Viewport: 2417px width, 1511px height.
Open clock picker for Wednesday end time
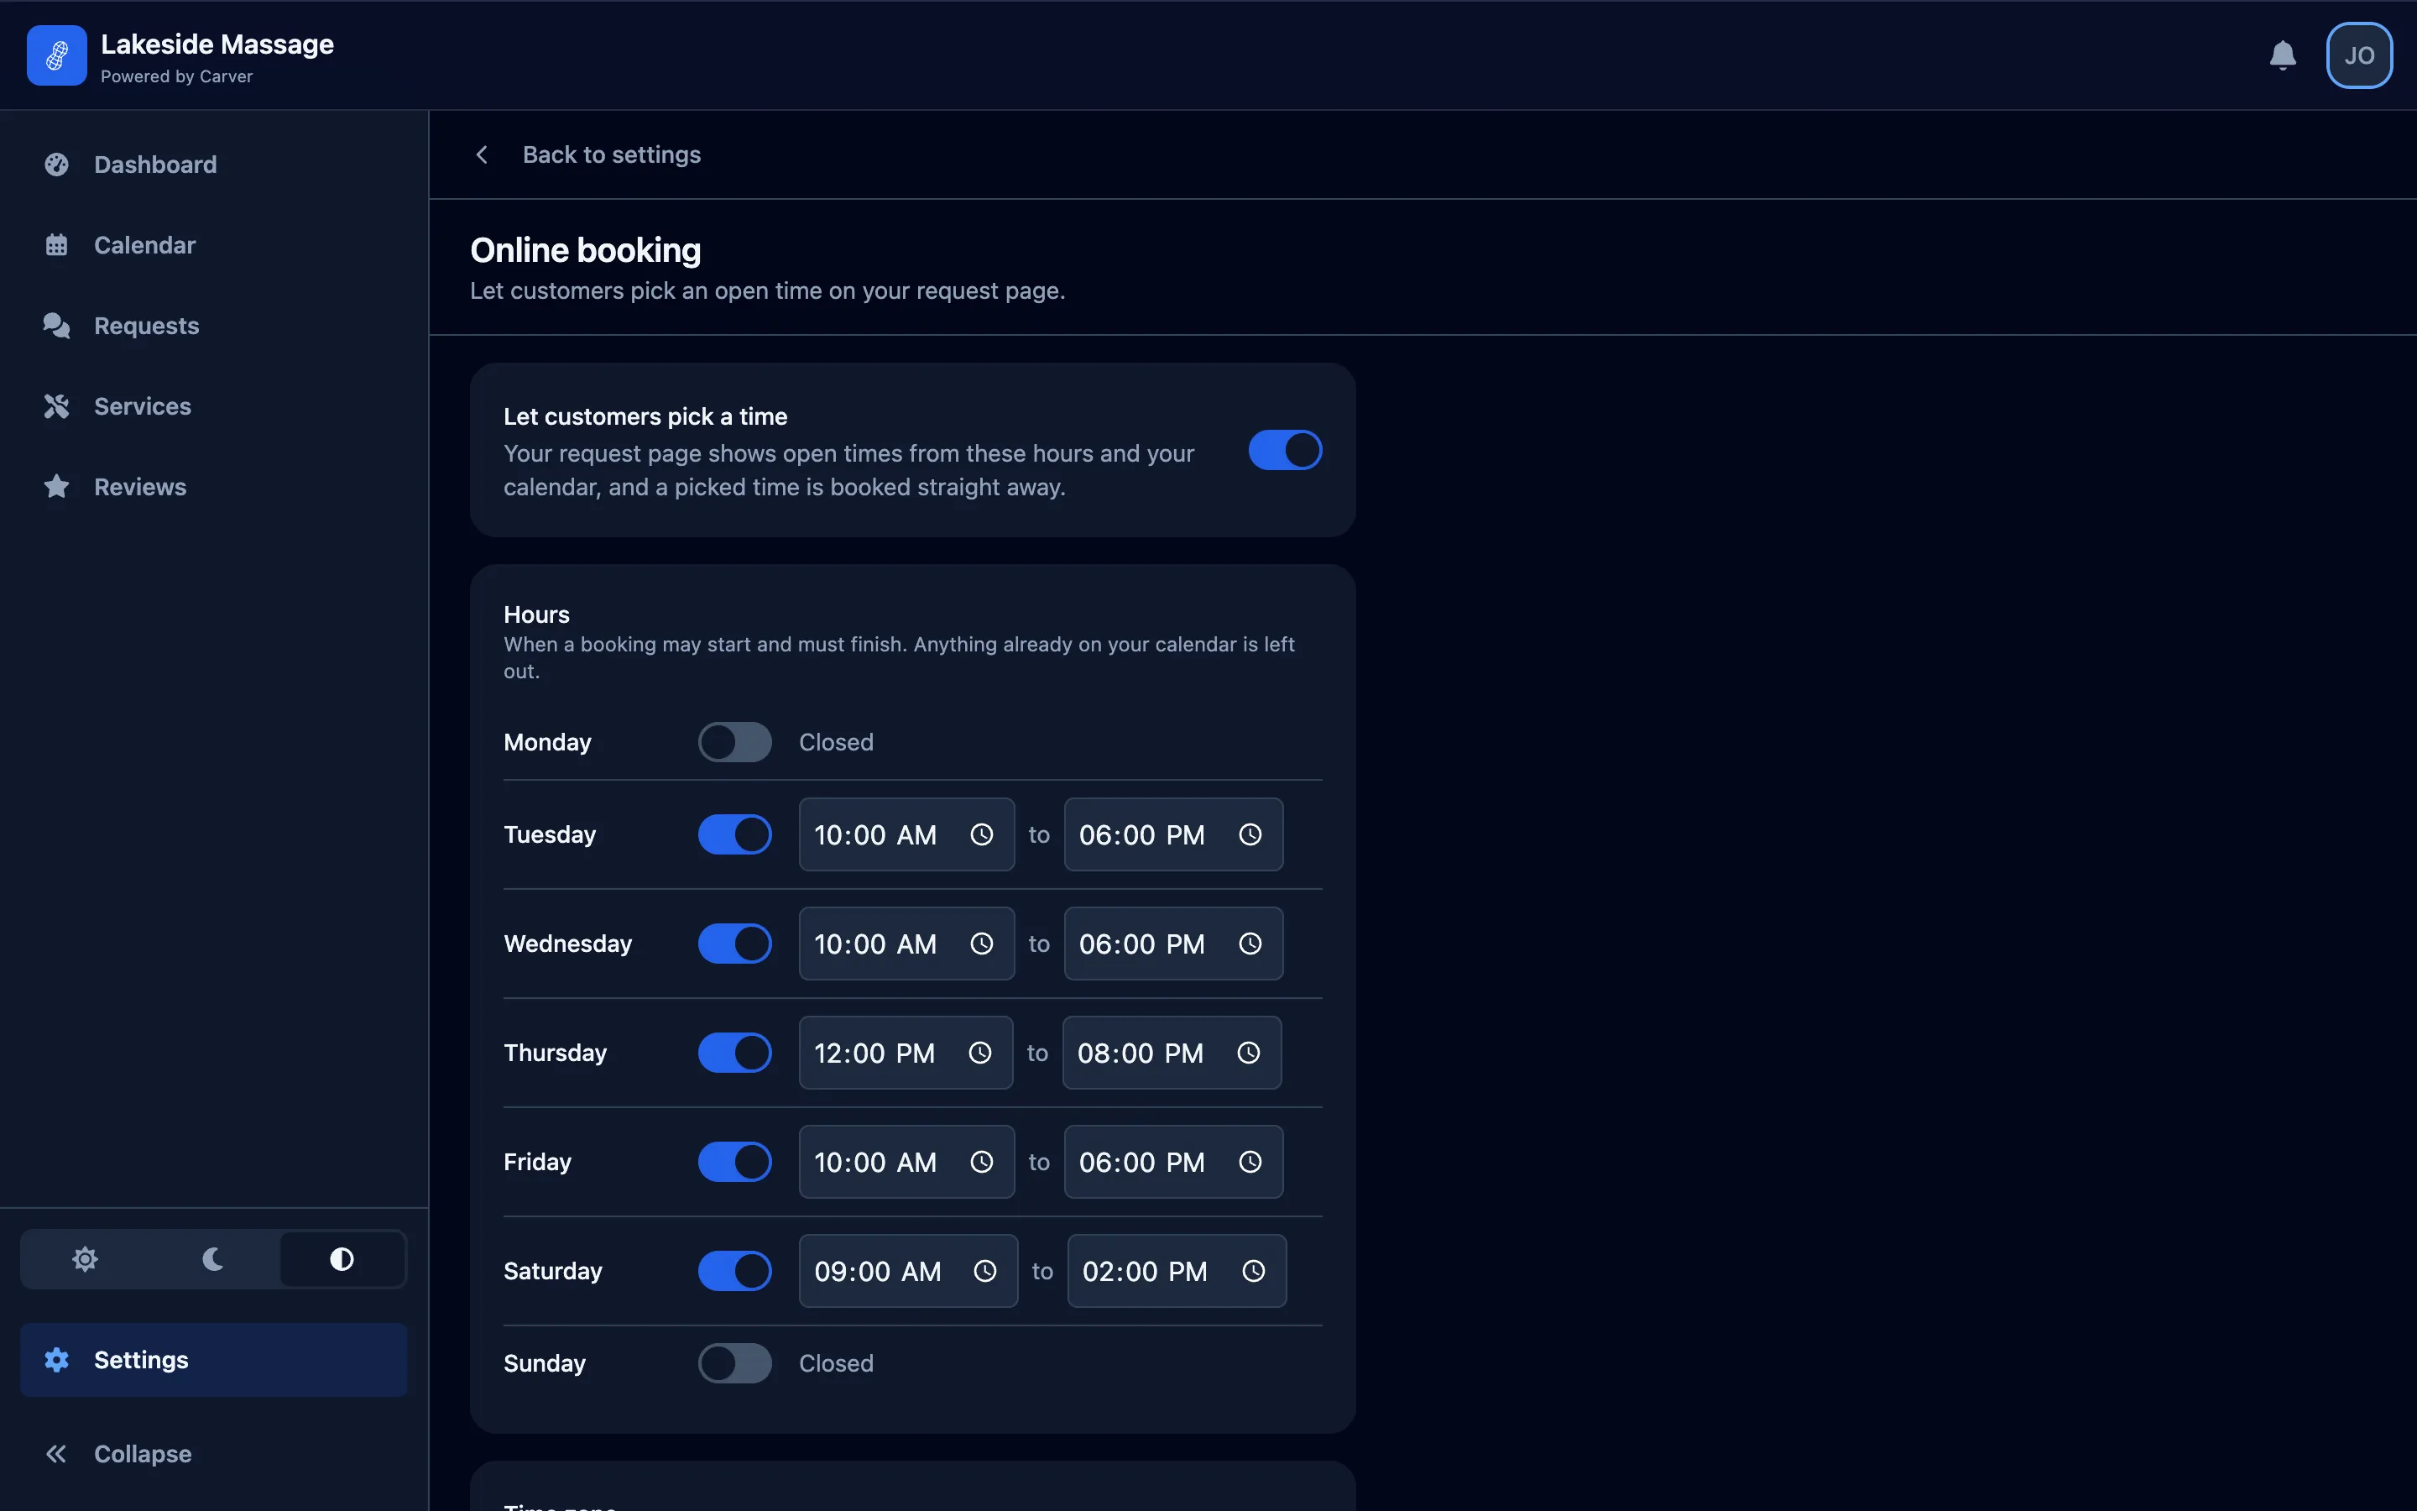(x=1250, y=944)
